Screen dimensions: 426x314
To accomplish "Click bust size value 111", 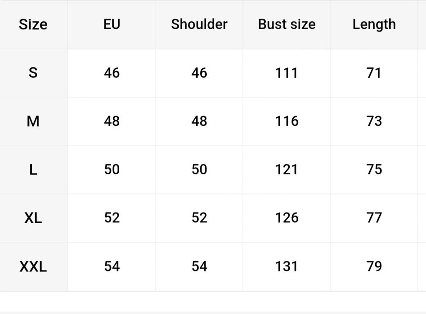I will click(x=287, y=73).
